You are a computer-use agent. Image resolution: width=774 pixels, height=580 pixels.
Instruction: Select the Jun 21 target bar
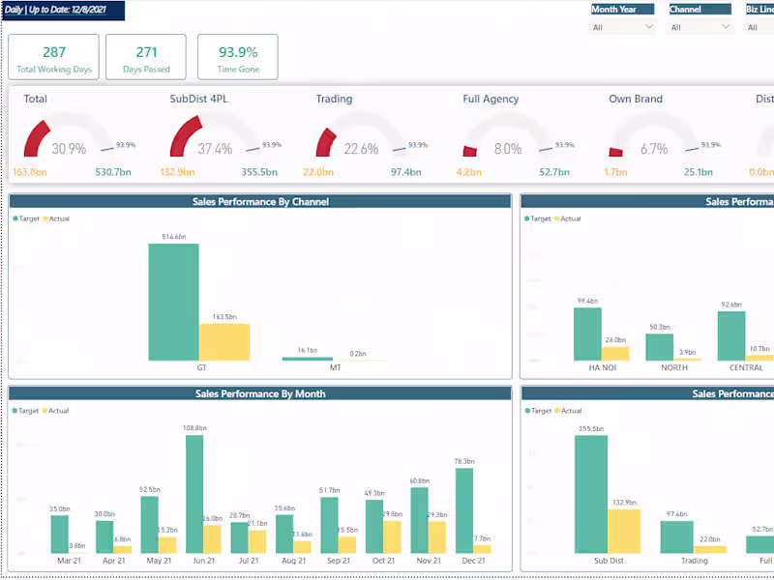194,494
